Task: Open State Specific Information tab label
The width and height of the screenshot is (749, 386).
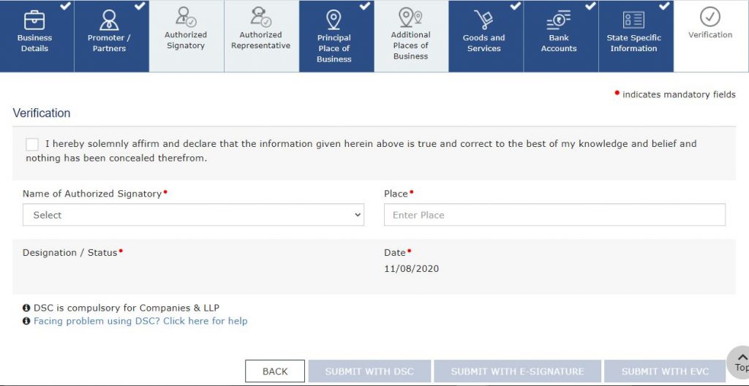Action: [633, 43]
